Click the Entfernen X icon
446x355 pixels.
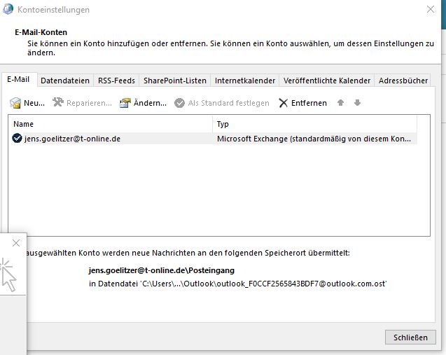tap(284, 103)
